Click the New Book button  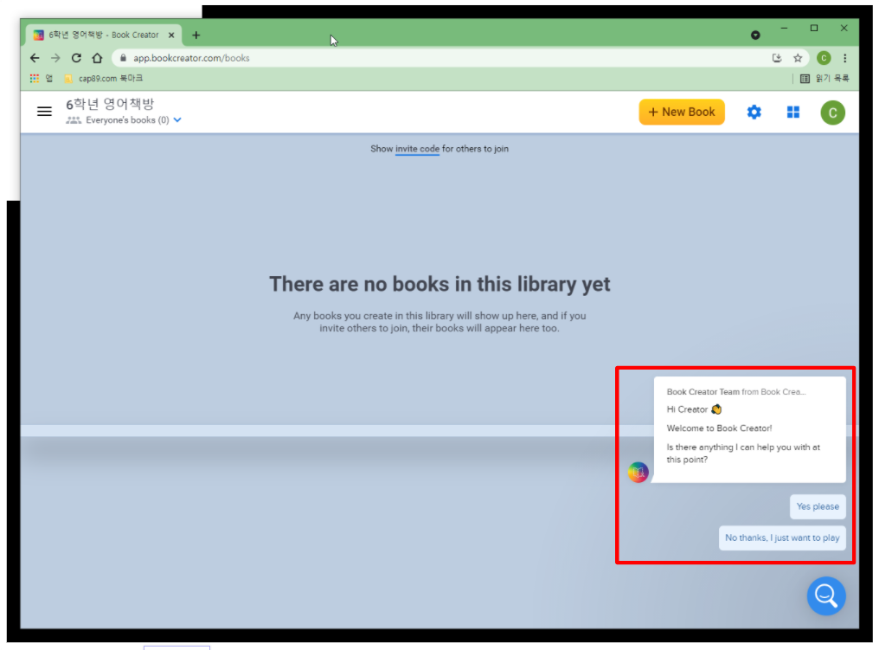[x=682, y=113]
